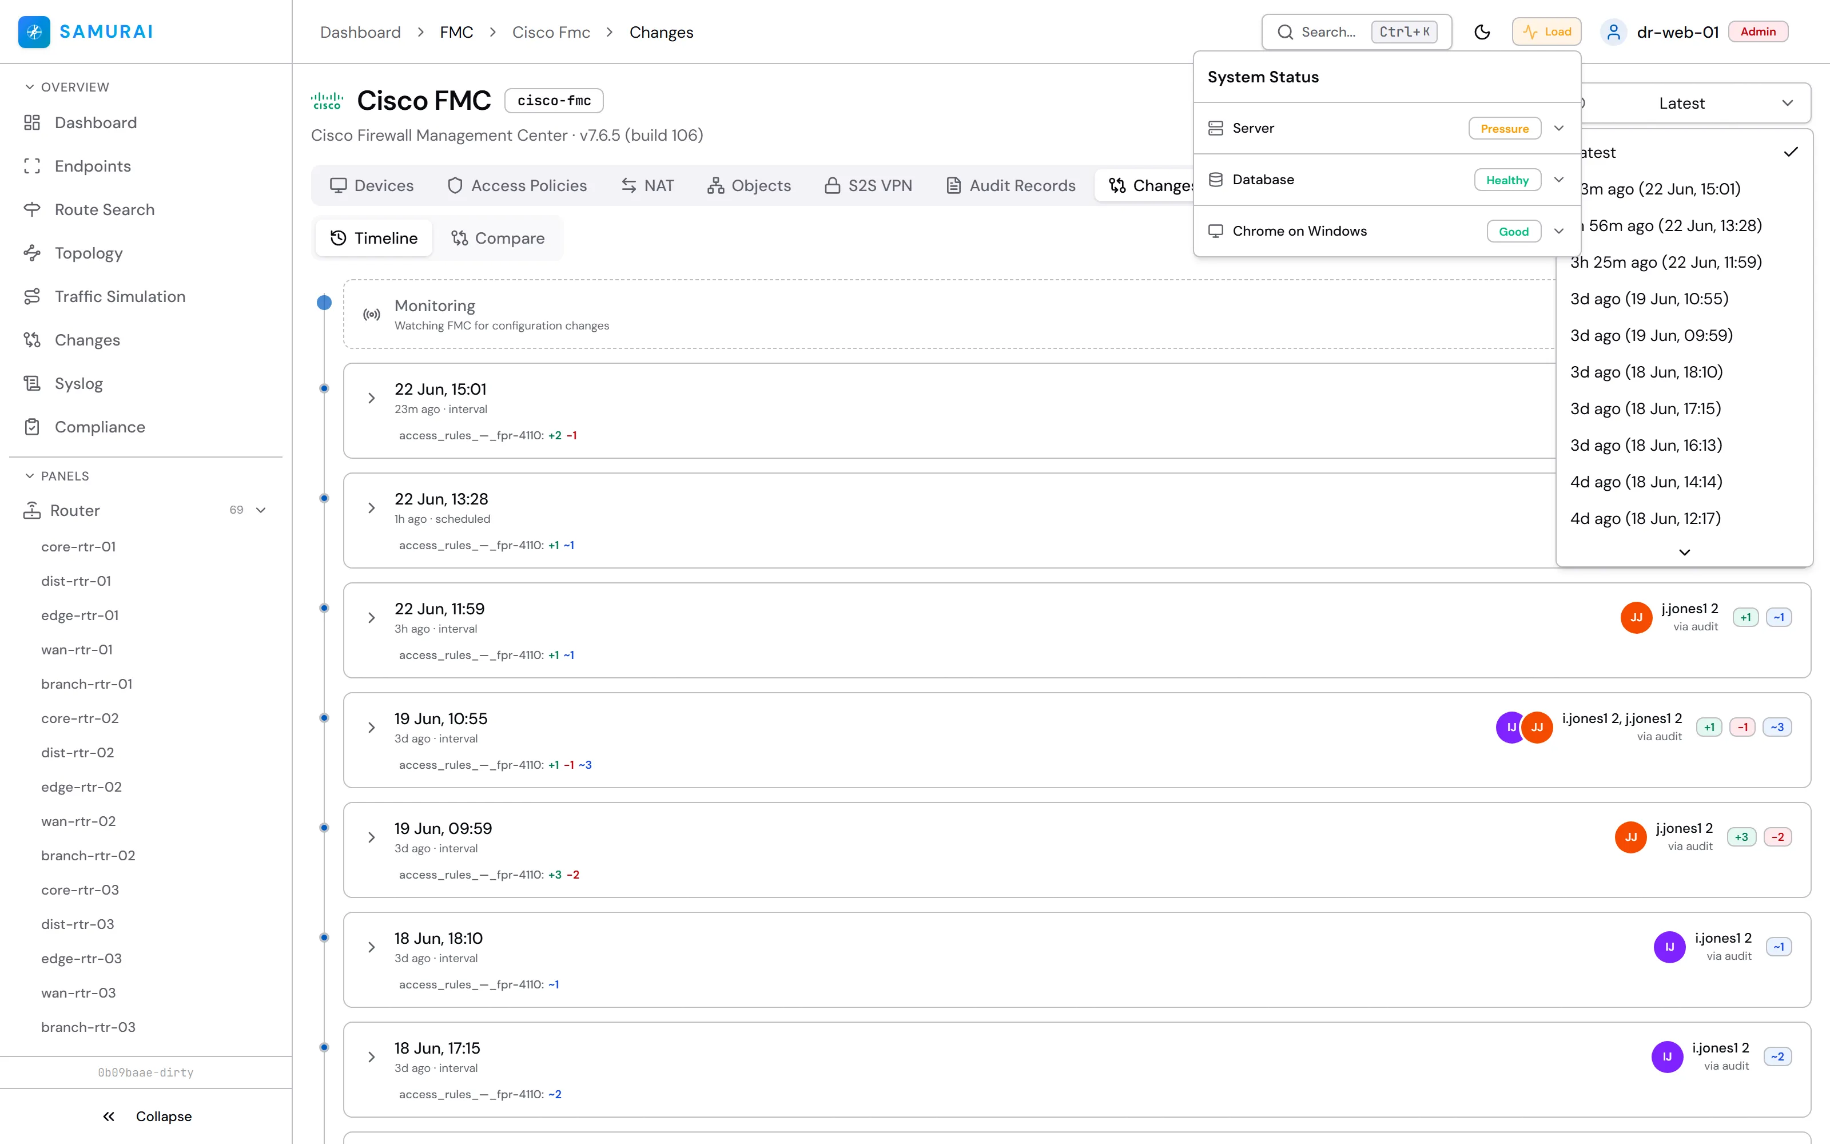Image resolution: width=1830 pixels, height=1144 pixels.
Task: Switch to the S2S VPN tab
Action: tap(869, 186)
